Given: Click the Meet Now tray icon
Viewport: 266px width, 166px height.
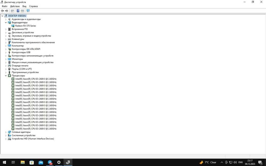Looking at the screenshot, I should (226, 162).
